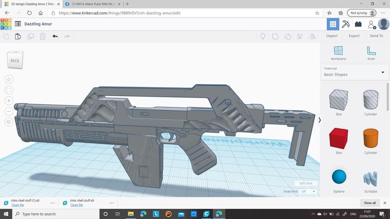The width and height of the screenshot is (390, 219).
Task: Open File Explorer from the taskbar
Action: pos(130,214)
